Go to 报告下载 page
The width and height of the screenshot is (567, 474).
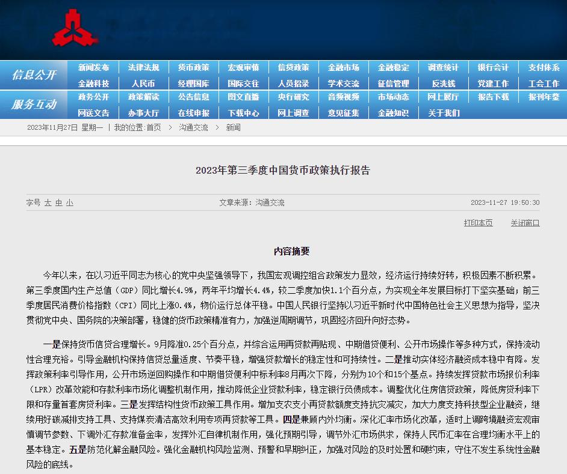pos(493,97)
